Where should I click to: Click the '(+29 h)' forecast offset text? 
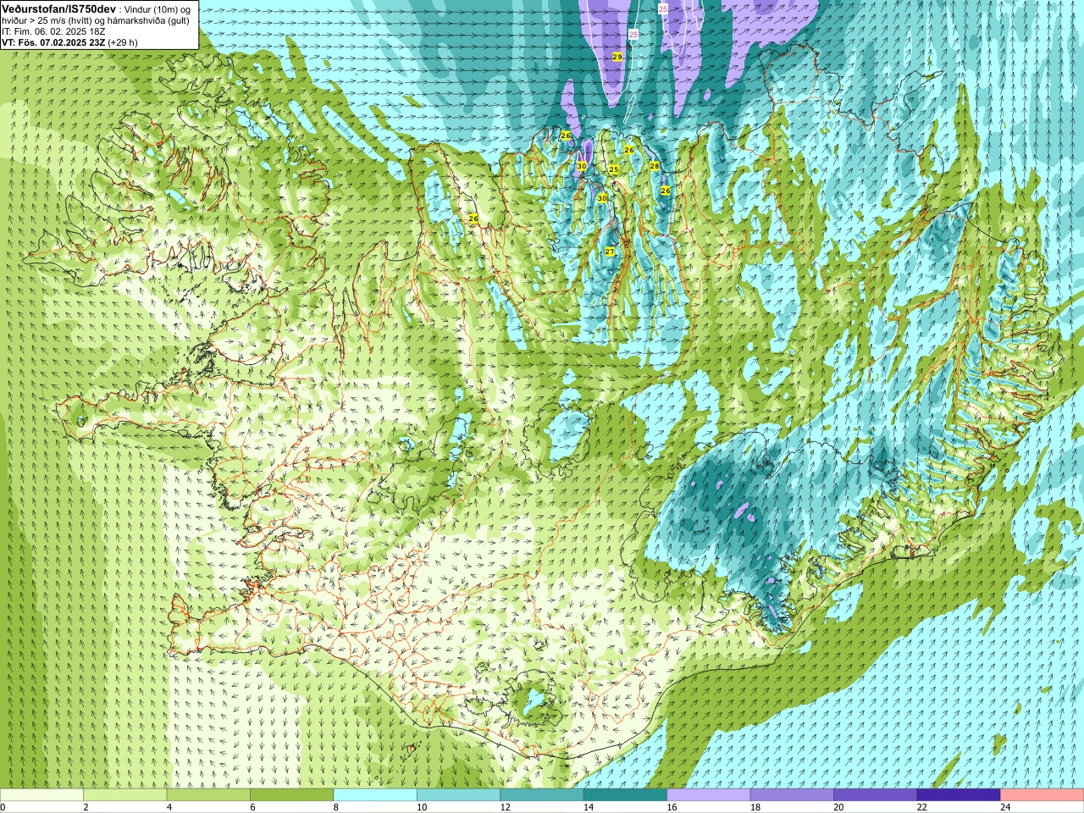[123, 42]
